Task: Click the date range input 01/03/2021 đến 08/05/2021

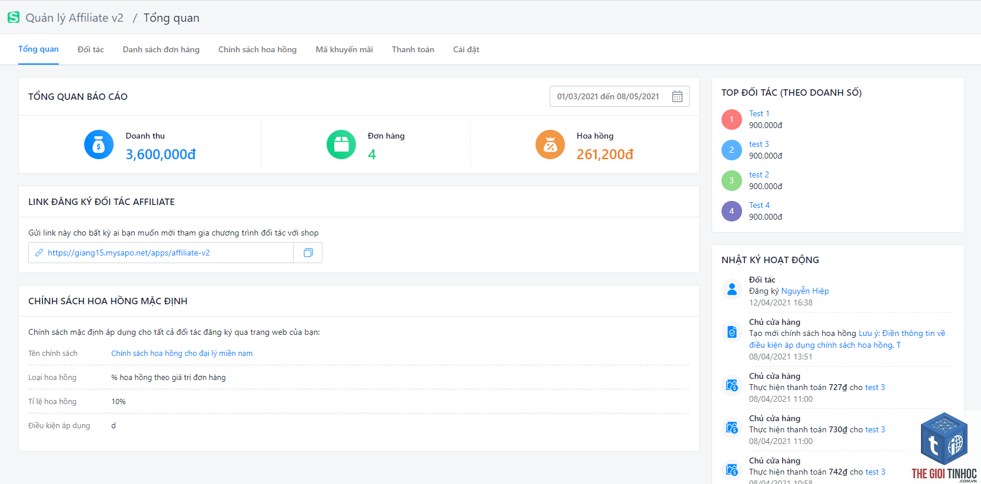Action: [x=620, y=96]
